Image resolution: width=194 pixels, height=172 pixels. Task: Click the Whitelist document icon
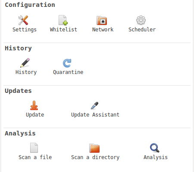63,20
